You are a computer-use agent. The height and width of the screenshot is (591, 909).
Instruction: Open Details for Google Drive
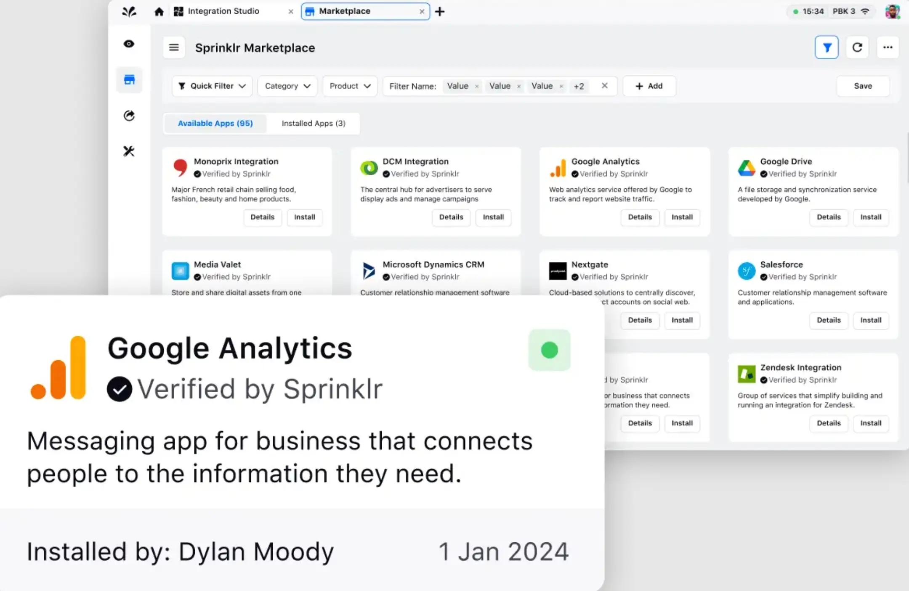point(829,217)
